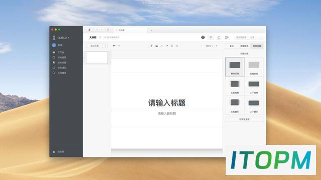Click the undo arrow icon
The image size is (321, 180).
[114, 46]
